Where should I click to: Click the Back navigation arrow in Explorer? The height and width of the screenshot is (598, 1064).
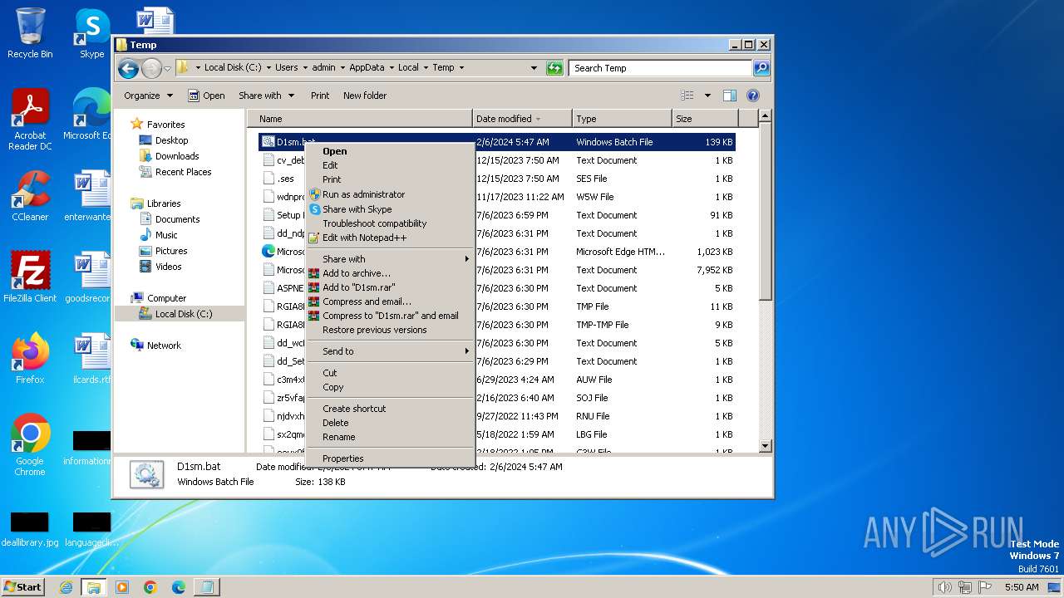tap(128, 68)
